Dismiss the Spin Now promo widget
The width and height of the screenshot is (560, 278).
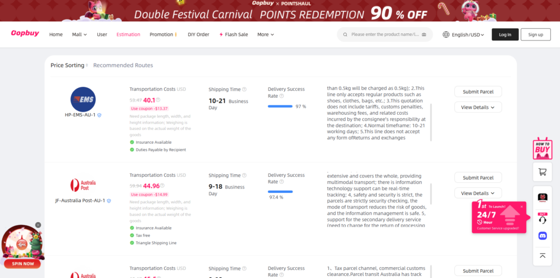[x=38, y=225]
